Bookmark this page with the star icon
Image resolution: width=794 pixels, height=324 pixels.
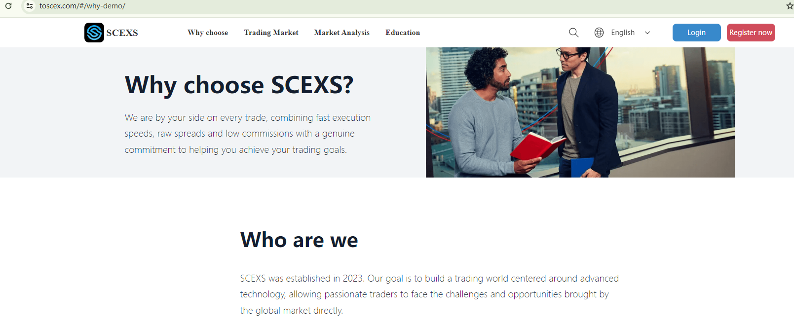[x=790, y=6]
